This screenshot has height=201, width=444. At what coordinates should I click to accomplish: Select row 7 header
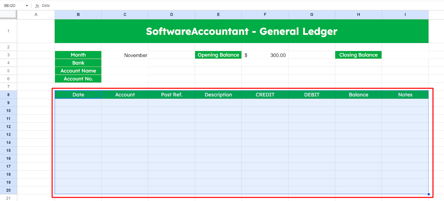pos(8,87)
